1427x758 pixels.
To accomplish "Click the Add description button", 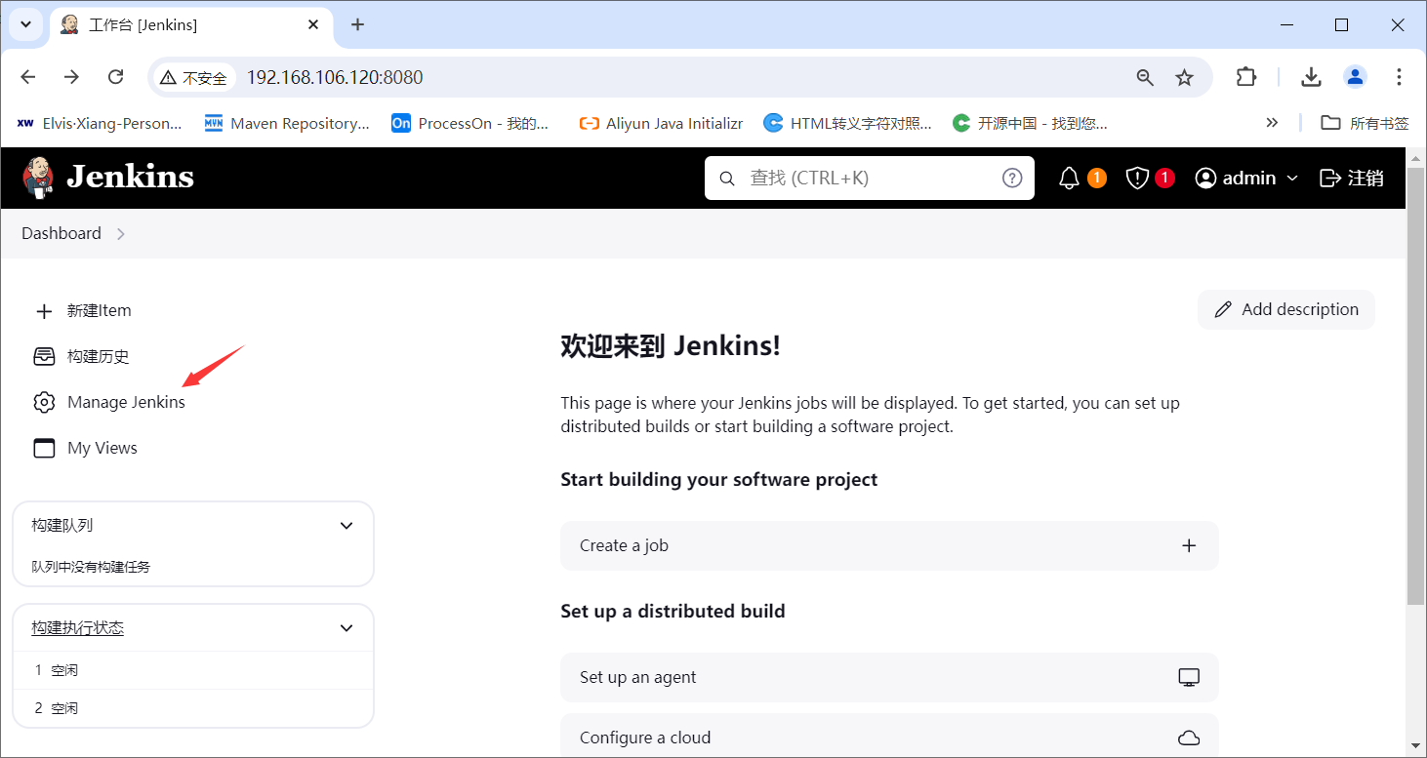I will click(x=1286, y=309).
